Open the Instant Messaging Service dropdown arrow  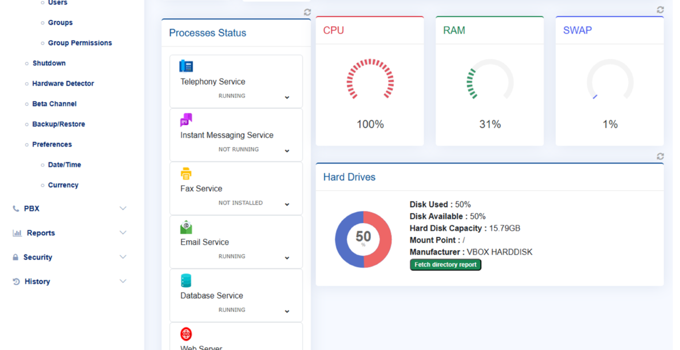click(x=287, y=151)
